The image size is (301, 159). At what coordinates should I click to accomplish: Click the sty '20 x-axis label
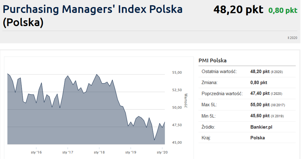(x=162, y=152)
